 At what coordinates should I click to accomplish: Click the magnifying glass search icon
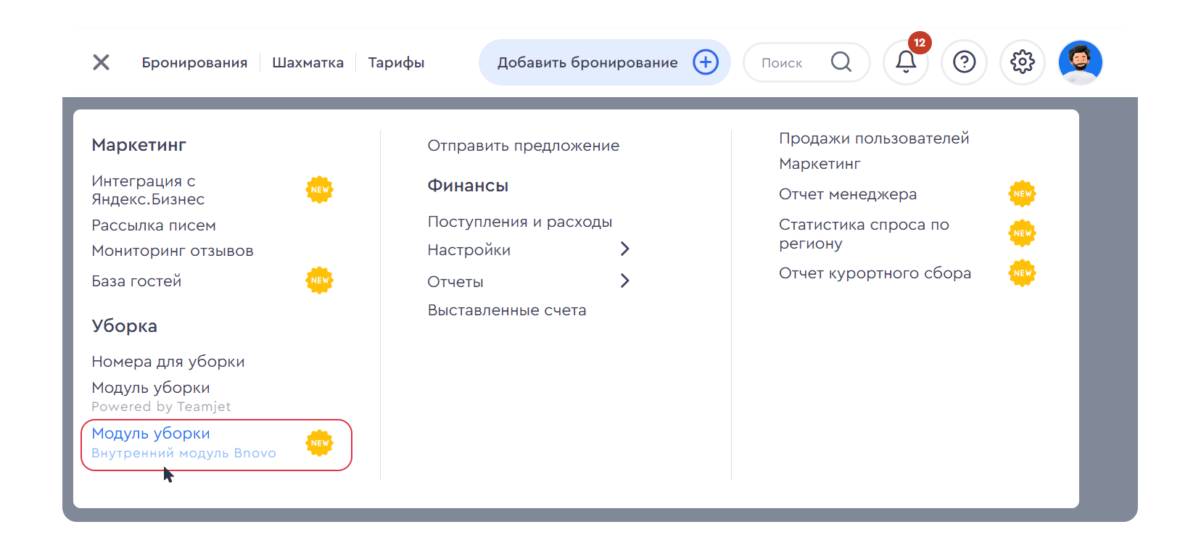(841, 62)
